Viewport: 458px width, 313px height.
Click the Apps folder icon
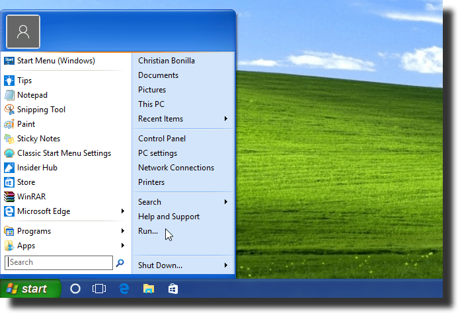click(x=9, y=246)
